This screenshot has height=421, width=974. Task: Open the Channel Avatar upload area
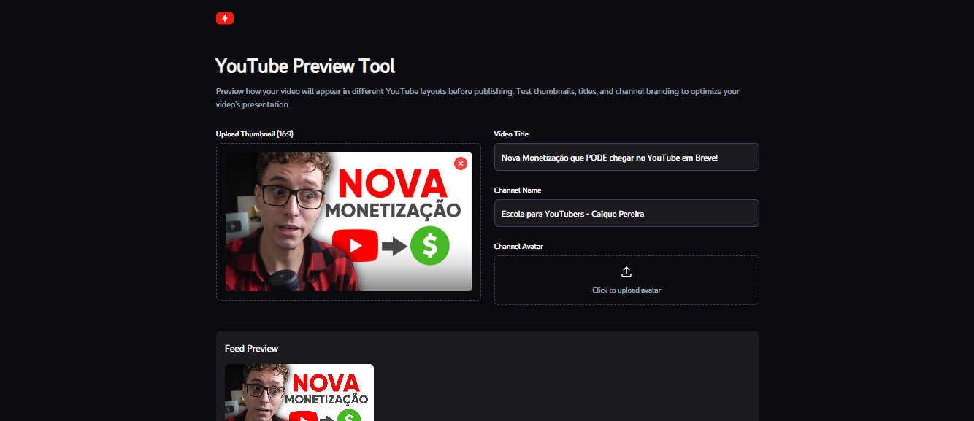point(626,280)
